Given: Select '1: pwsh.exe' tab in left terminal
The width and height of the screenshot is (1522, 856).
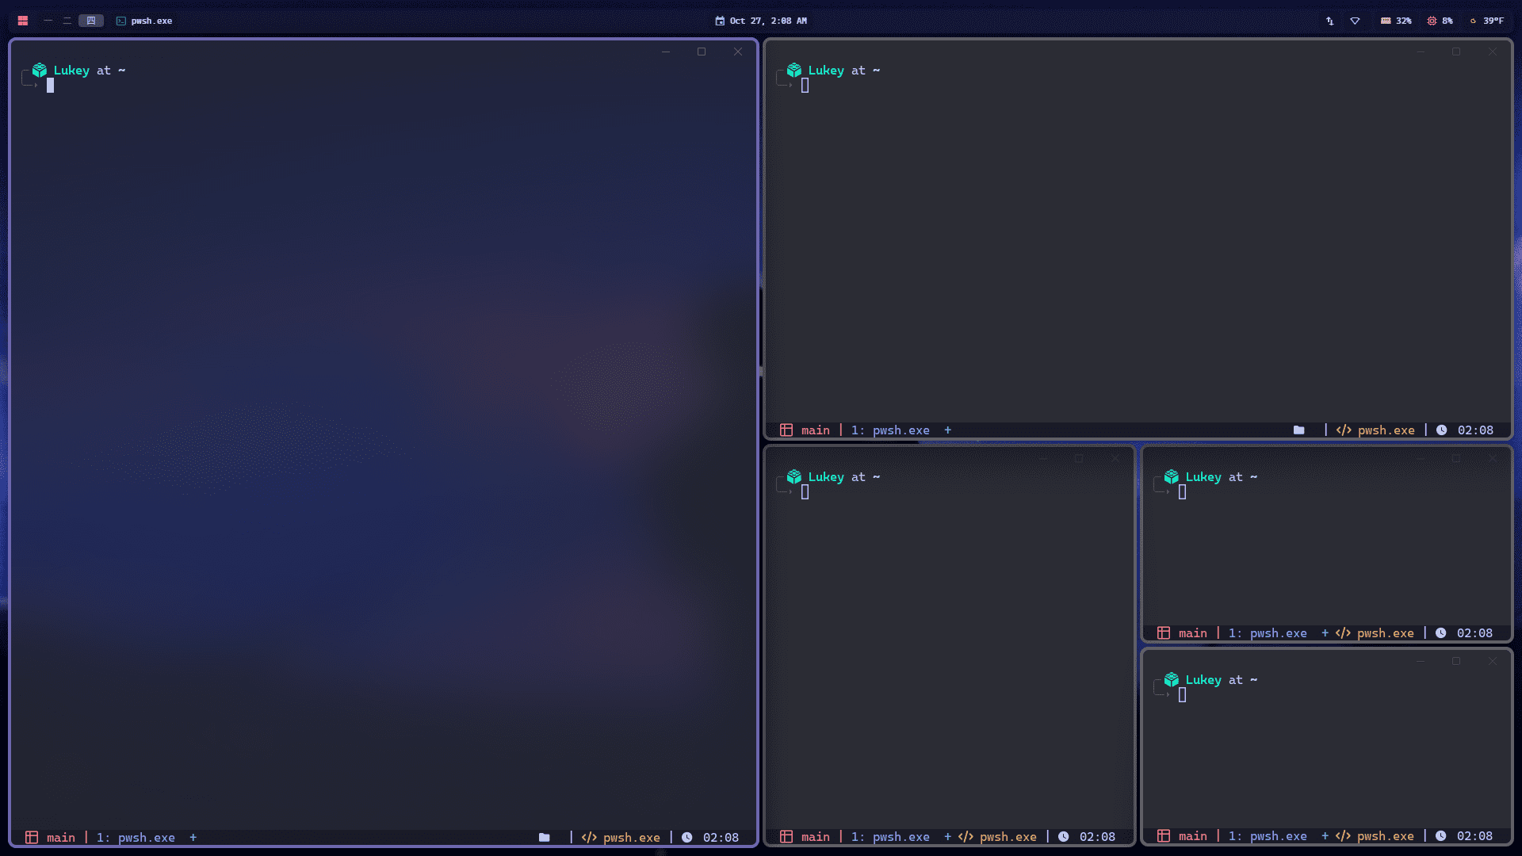Looking at the screenshot, I should (136, 838).
